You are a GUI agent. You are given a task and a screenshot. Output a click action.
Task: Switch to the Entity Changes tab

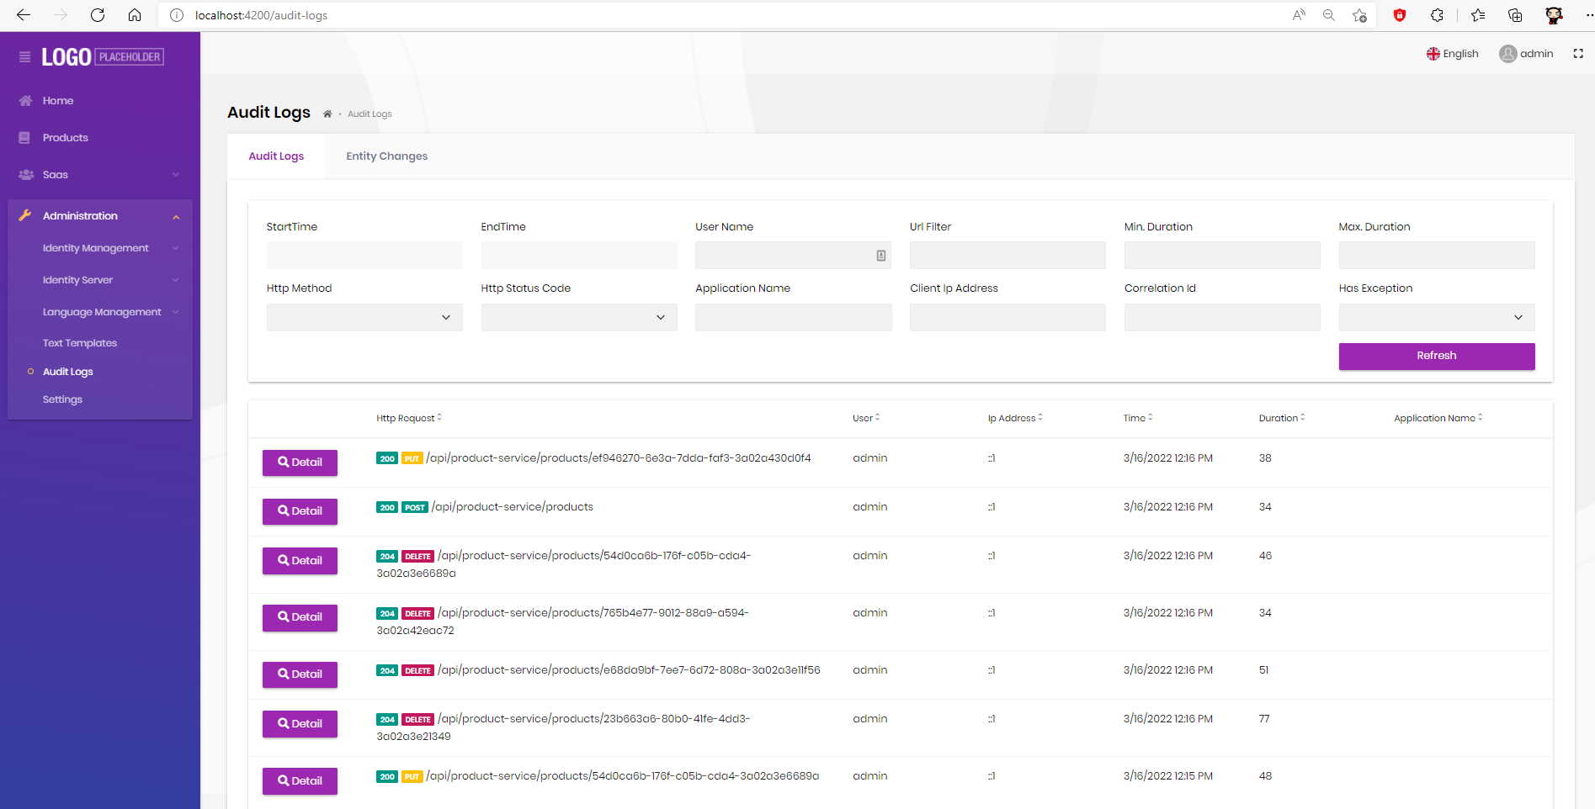point(386,156)
